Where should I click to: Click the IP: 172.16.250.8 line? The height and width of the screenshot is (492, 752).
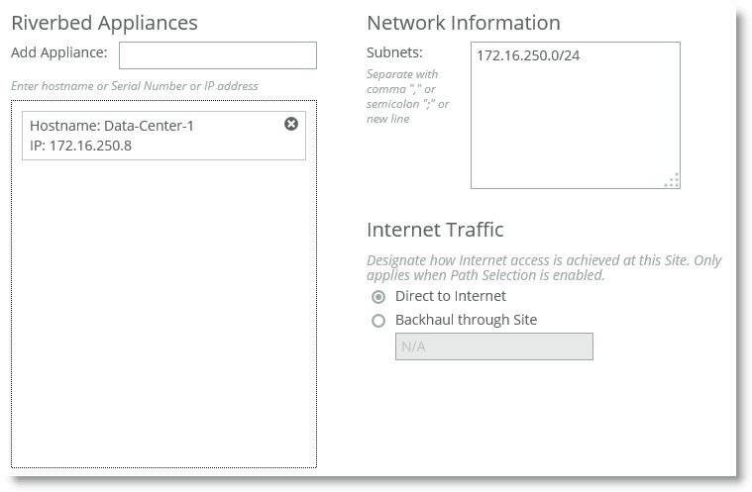pos(80,146)
